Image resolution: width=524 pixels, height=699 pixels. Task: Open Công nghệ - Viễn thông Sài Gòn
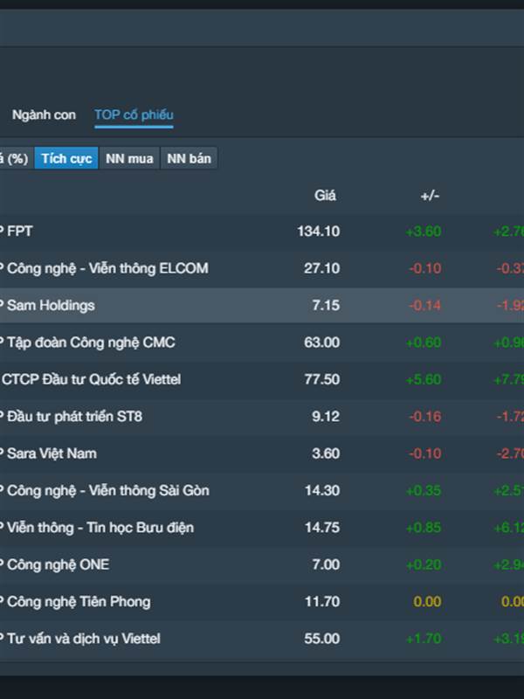click(262, 490)
